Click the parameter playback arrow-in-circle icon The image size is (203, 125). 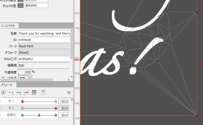coord(3,92)
